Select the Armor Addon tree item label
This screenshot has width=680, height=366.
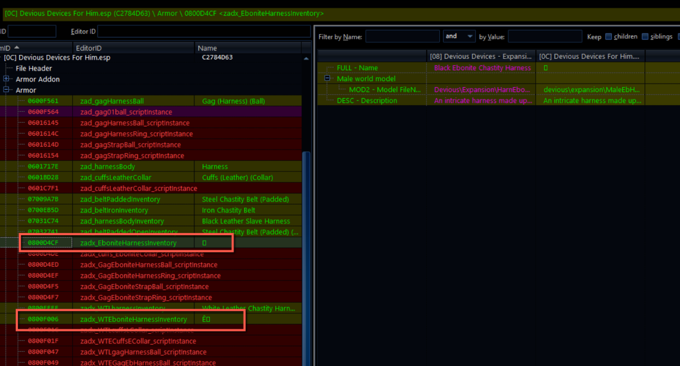[x=38, y=79]
